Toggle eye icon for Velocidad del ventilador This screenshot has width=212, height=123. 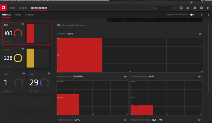click(x=199, y=120)
